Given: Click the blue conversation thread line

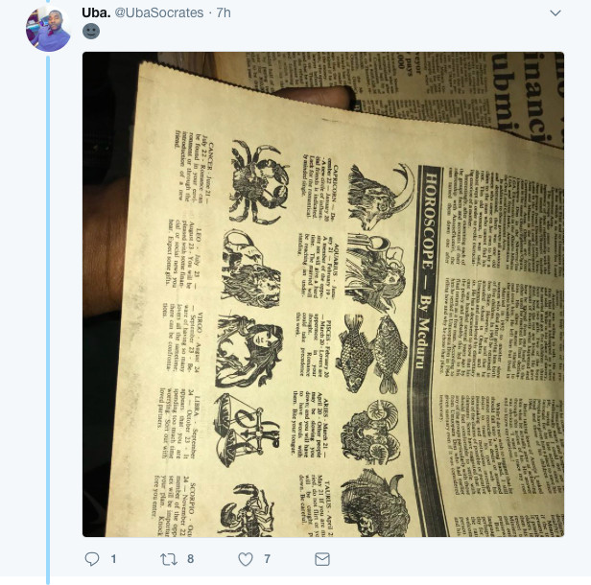Looking at the screenshot, I should pos(48,319).
